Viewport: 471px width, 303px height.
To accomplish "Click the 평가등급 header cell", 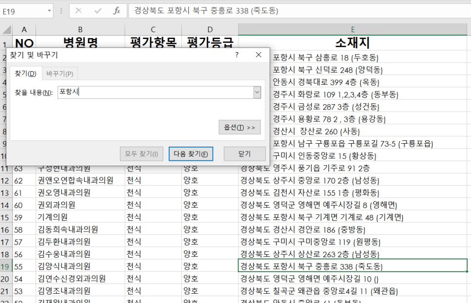I will tap(210, 43).
